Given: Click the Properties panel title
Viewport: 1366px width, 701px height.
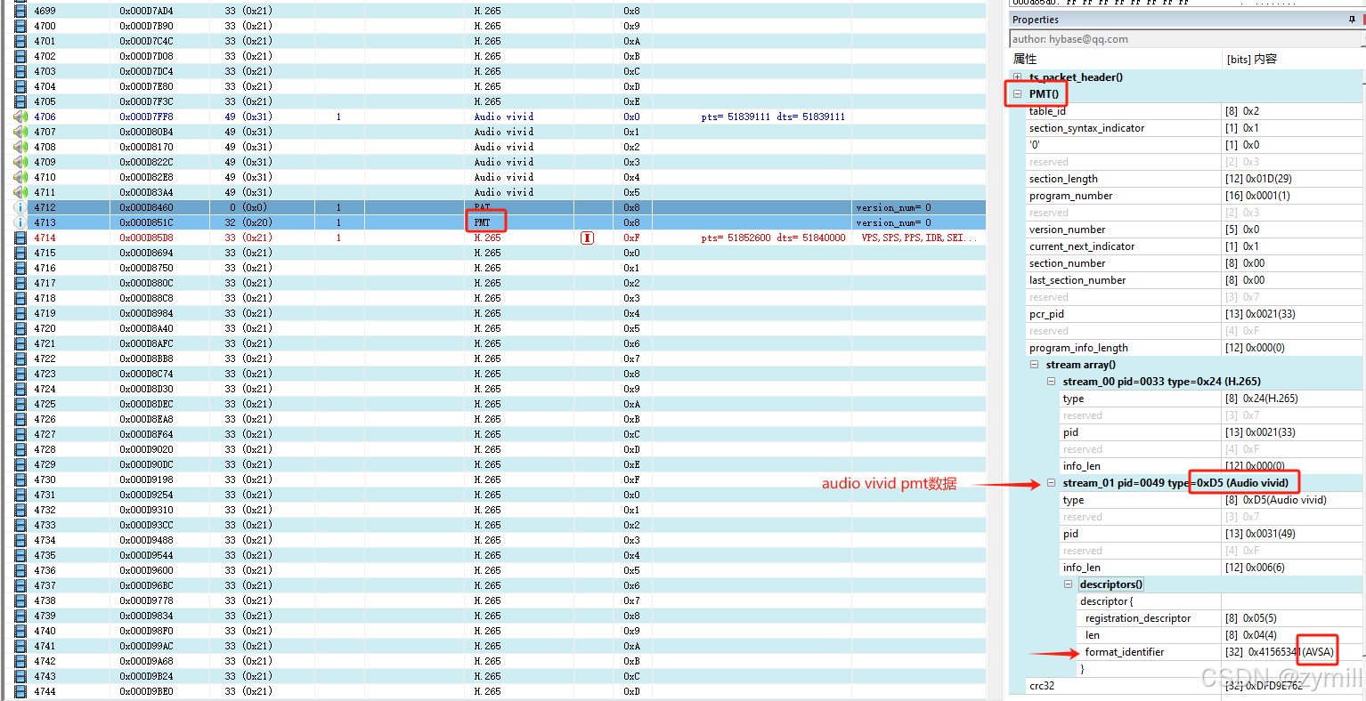Looking at the screenshot, I should point(1036,20).
